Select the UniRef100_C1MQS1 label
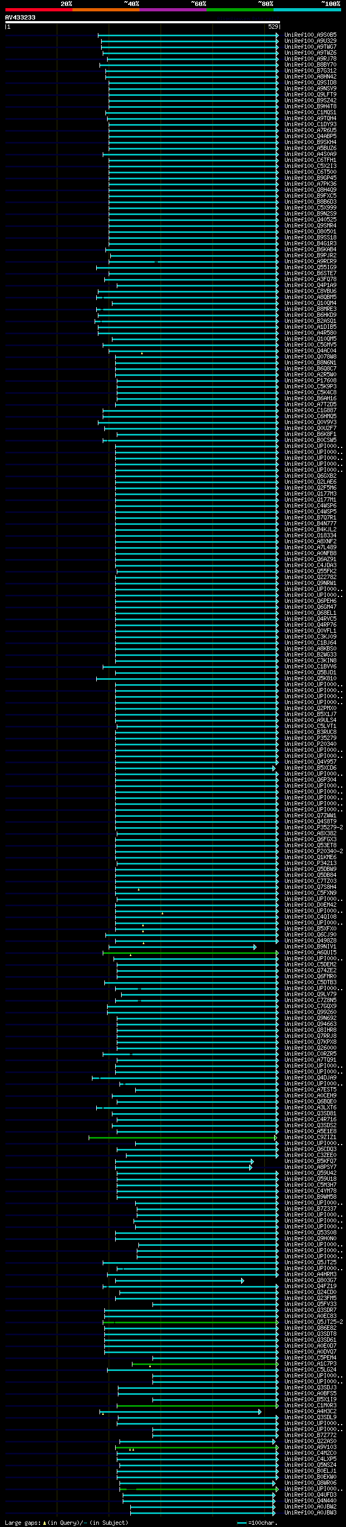 click(x=310, y=113)
